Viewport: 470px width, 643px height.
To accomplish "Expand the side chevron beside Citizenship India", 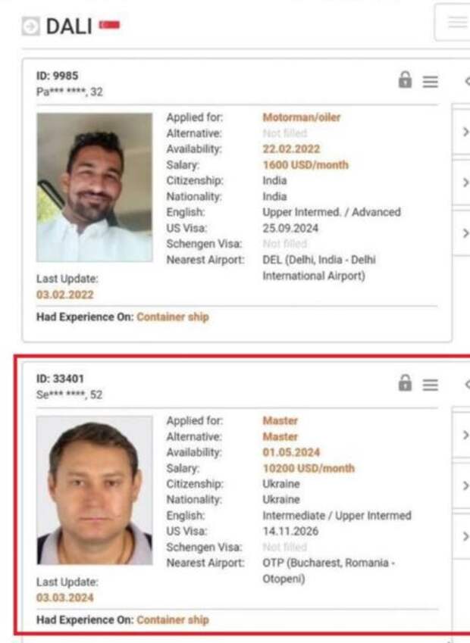I will (x=465, y=183).
